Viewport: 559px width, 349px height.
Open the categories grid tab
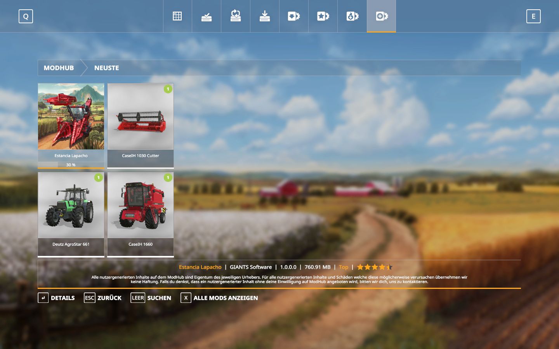(177, 16)
